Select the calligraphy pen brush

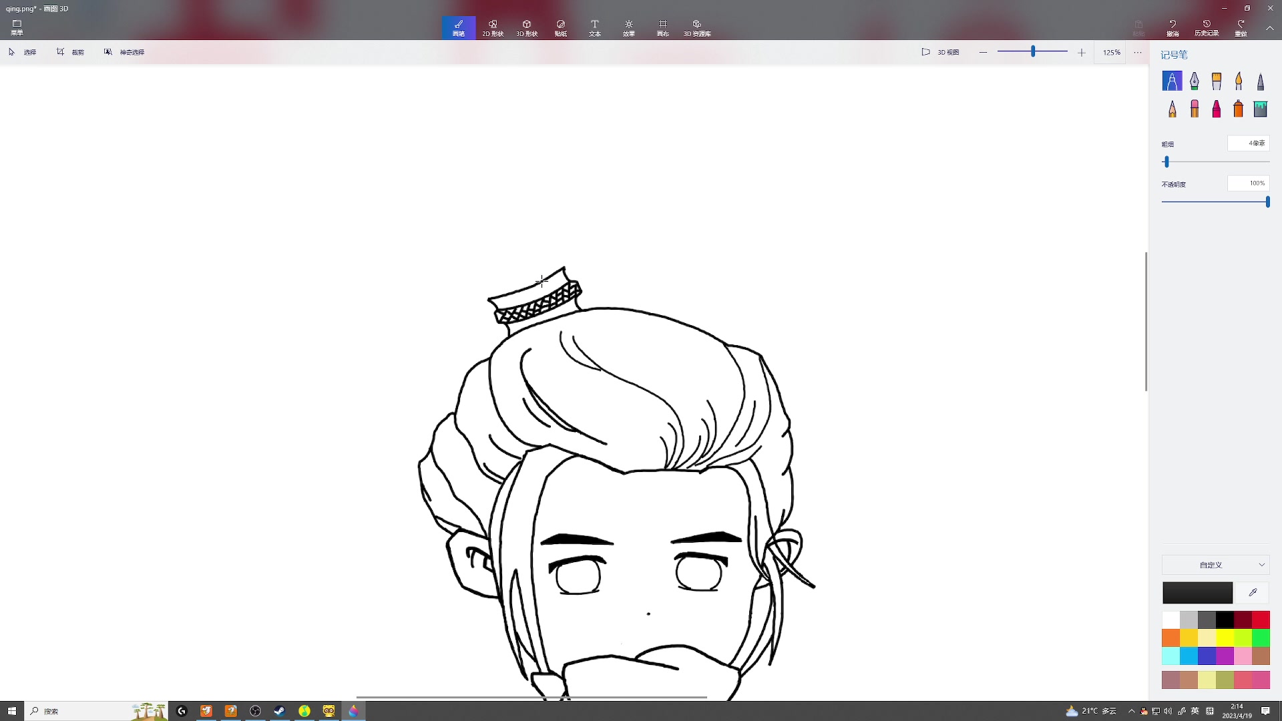pyautogui.click(x=1194, y=81)
